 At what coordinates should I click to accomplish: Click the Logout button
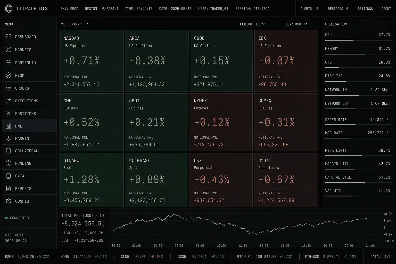pyautogui.click(x=385, y=9)
